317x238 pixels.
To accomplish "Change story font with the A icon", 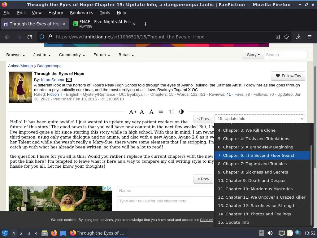I will (x=151, y=112).
